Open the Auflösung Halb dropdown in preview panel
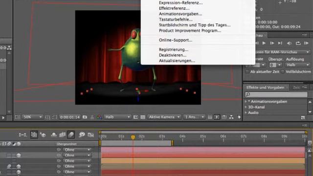This screenshot has width=313, height=176. click(x=298, y=65)
